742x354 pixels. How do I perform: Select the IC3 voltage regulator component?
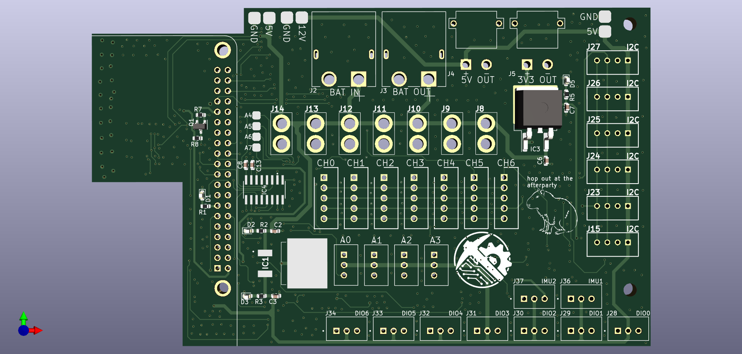point(538,108)
